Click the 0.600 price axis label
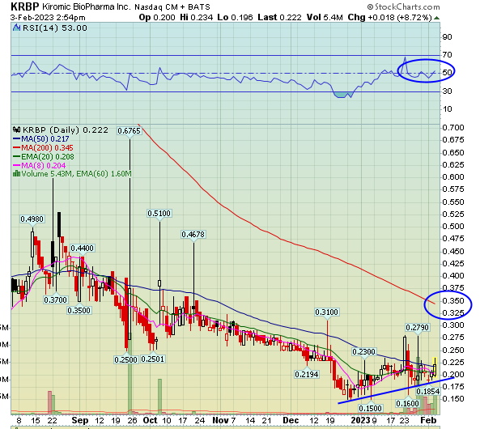The width and height of the screenshot is (480, 429). (453, 177)
